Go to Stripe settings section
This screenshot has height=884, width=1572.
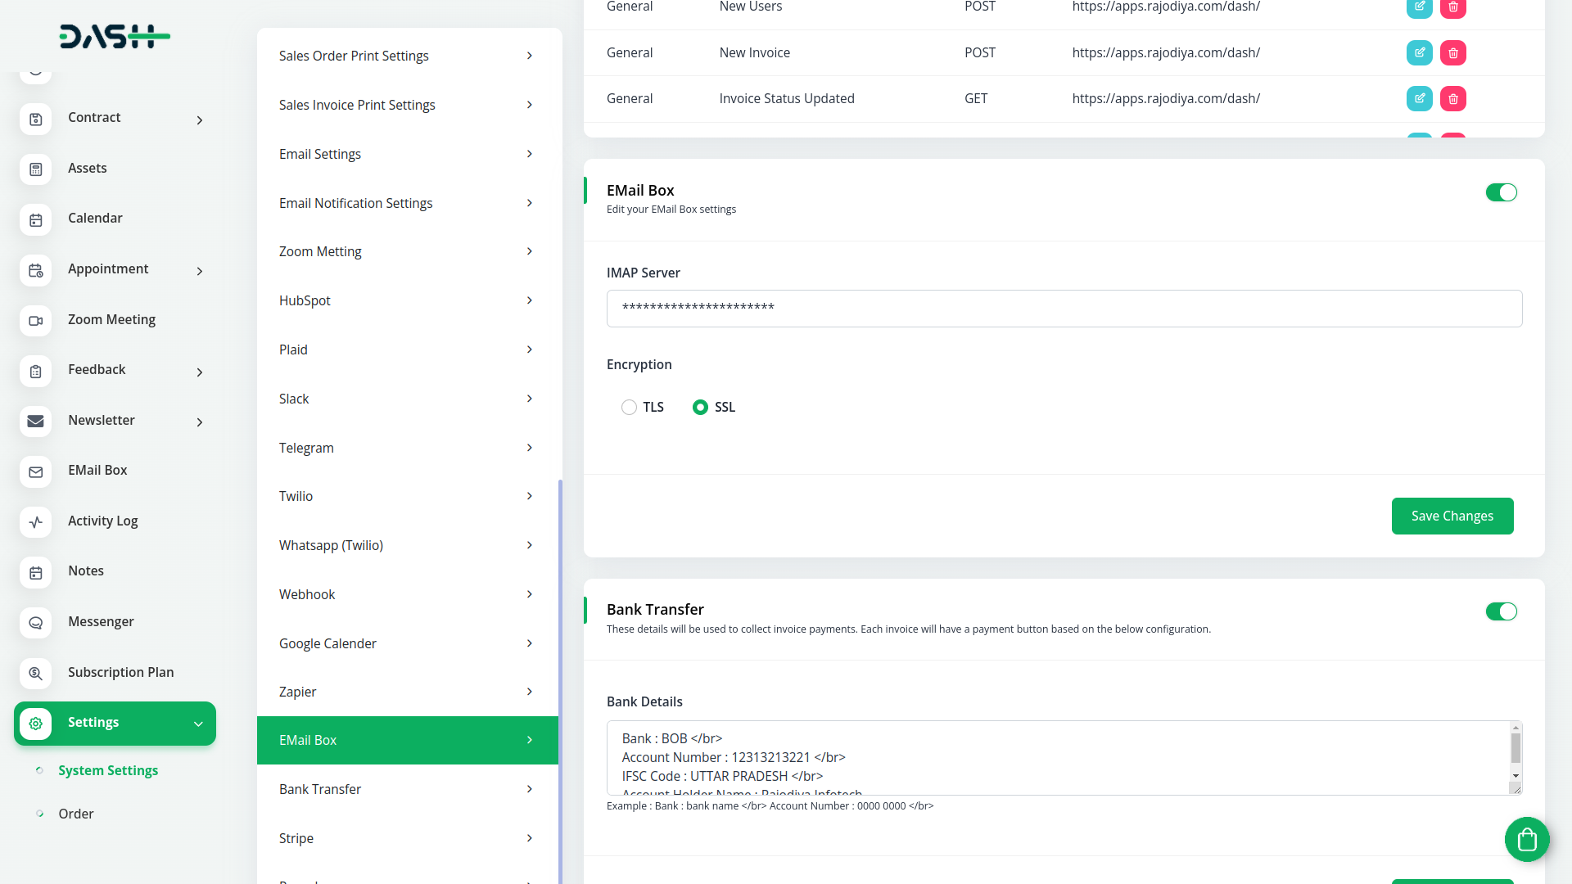click(x=407, y=838)
